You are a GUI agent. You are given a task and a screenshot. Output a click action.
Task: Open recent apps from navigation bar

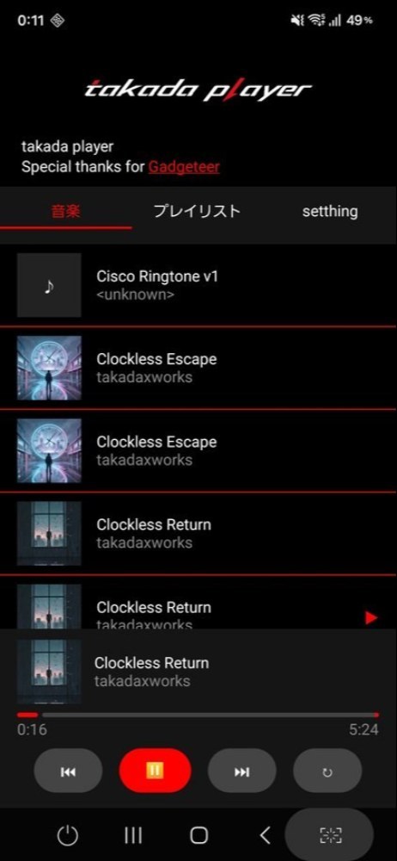tap(132, 836)
